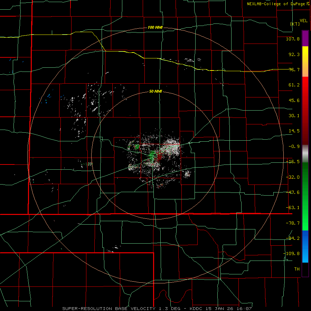Click the 45.6 velocity scale value
The width and height of the screenshot is (311, 311).
(x=294, y=100)
